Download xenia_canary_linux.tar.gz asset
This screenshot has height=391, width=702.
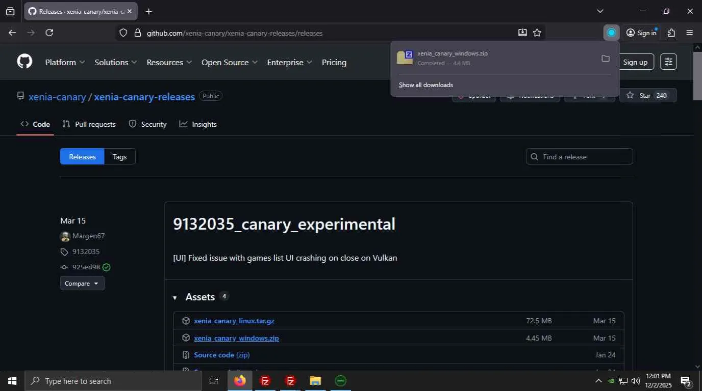(234, 321)
